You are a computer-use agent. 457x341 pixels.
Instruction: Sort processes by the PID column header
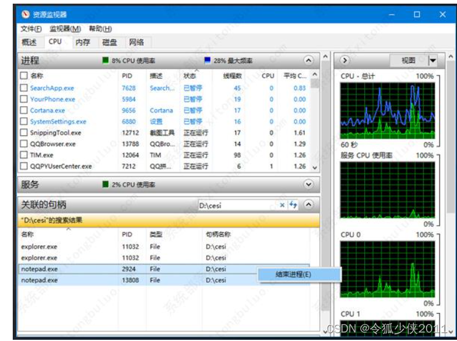127,76
